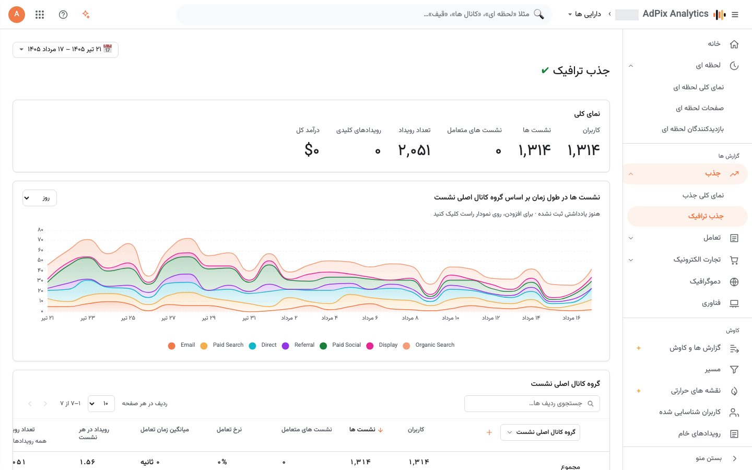The width and height of the screenshot is (752, 470).
Task: Click the flame icon beside نقشه های حرارتی
Action: (734, 391)
